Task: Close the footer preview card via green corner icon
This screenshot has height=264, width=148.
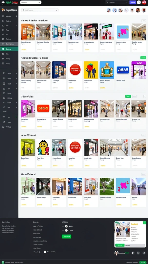Action: [x=144, y=223]
